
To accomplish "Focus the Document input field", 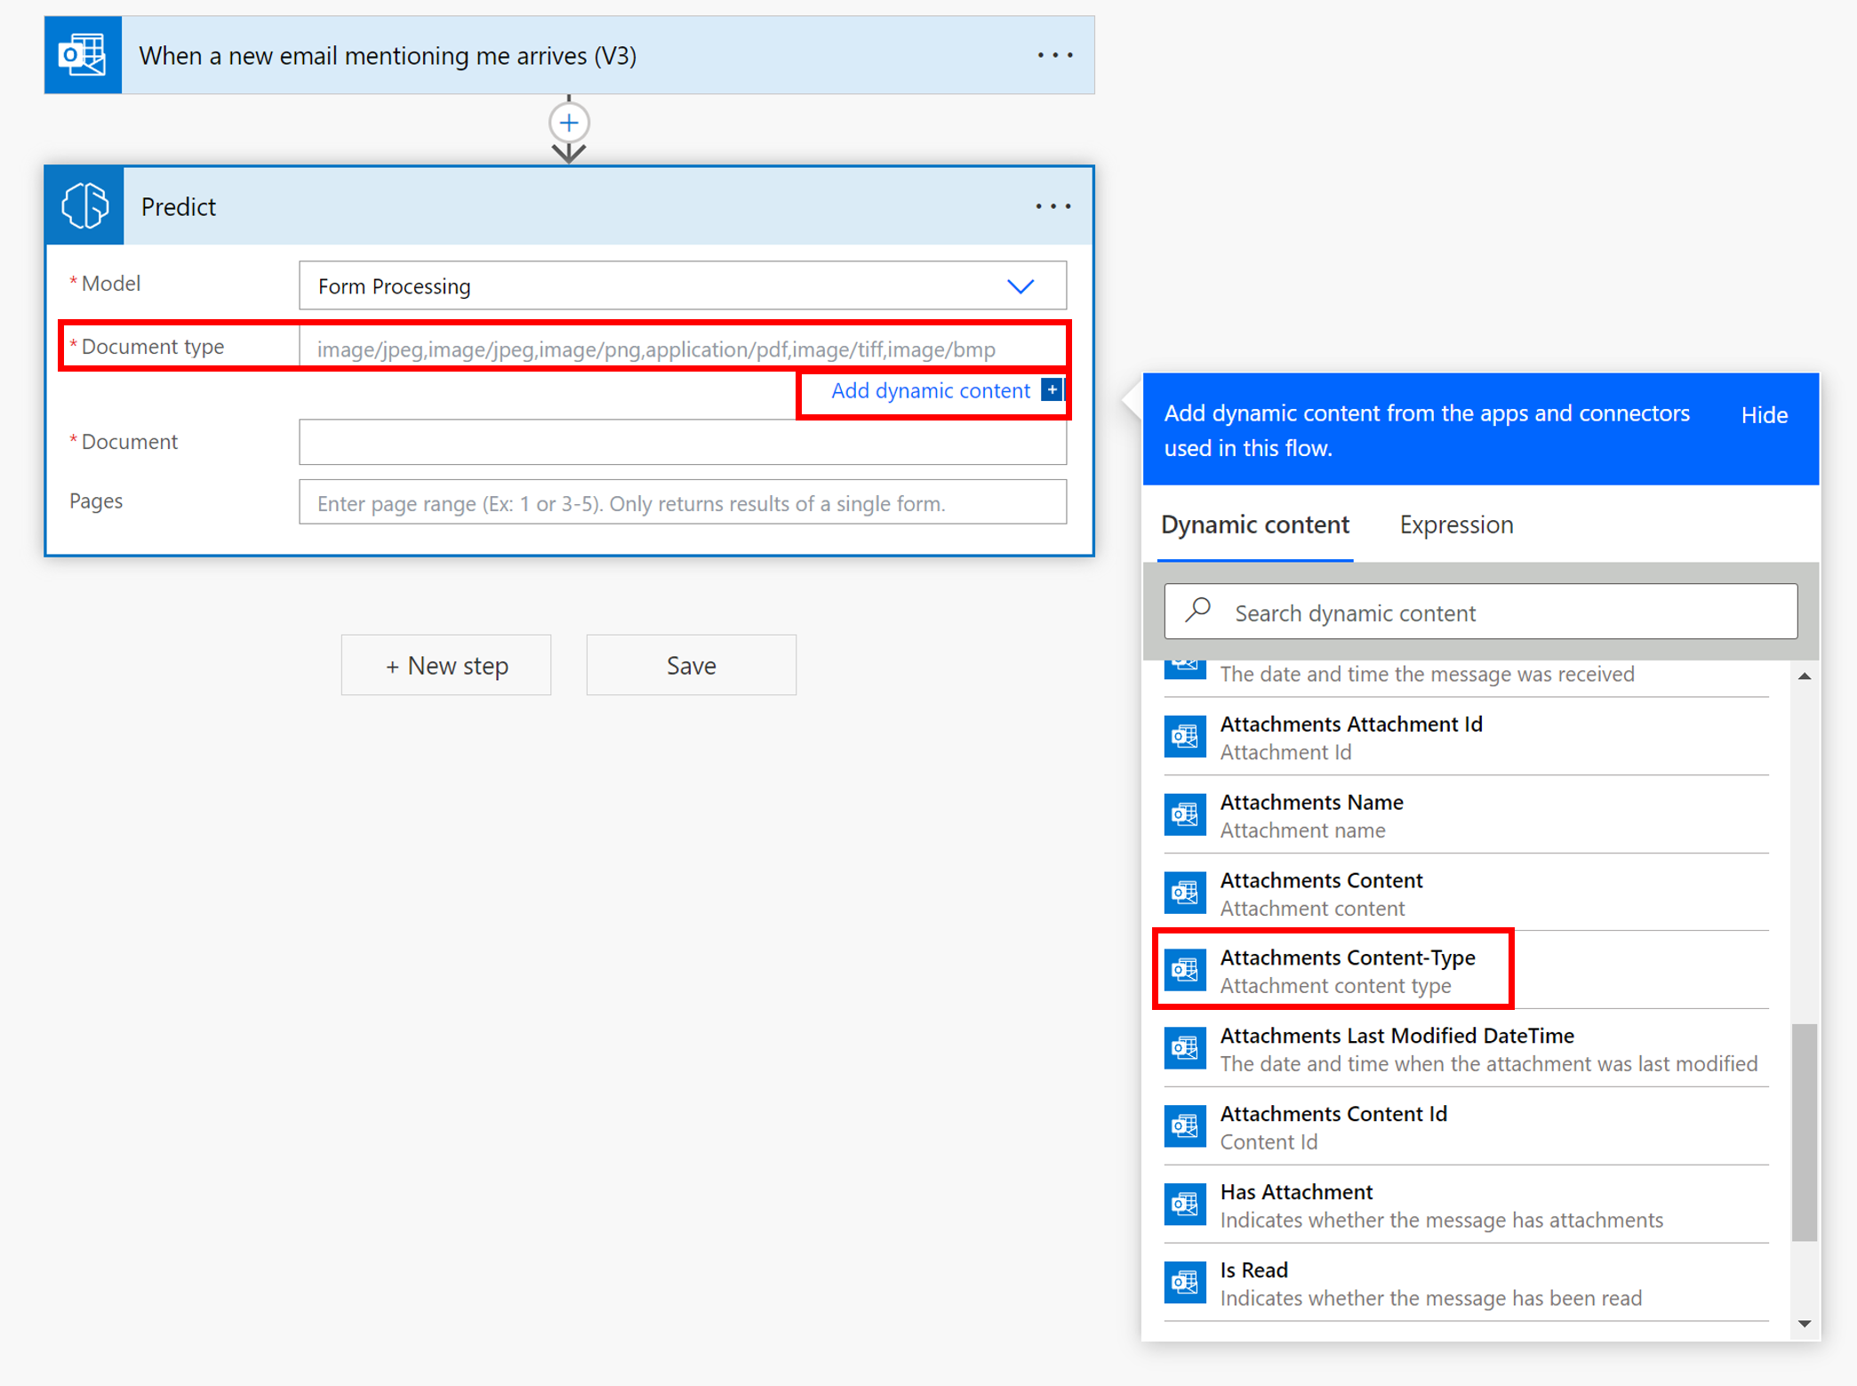I will 683,442.
